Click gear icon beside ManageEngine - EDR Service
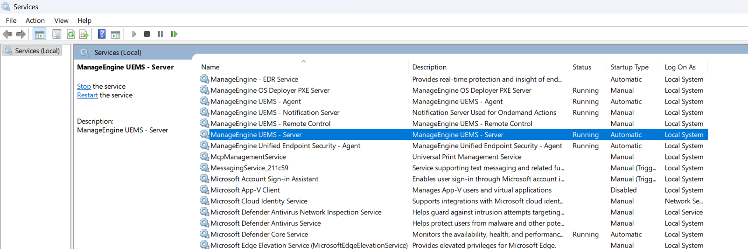Image resolution: width=748 pixels, height=249 pixels. coord(204,79)
